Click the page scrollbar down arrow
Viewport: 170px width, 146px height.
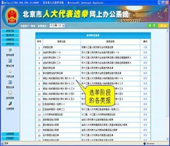point(168,139)
